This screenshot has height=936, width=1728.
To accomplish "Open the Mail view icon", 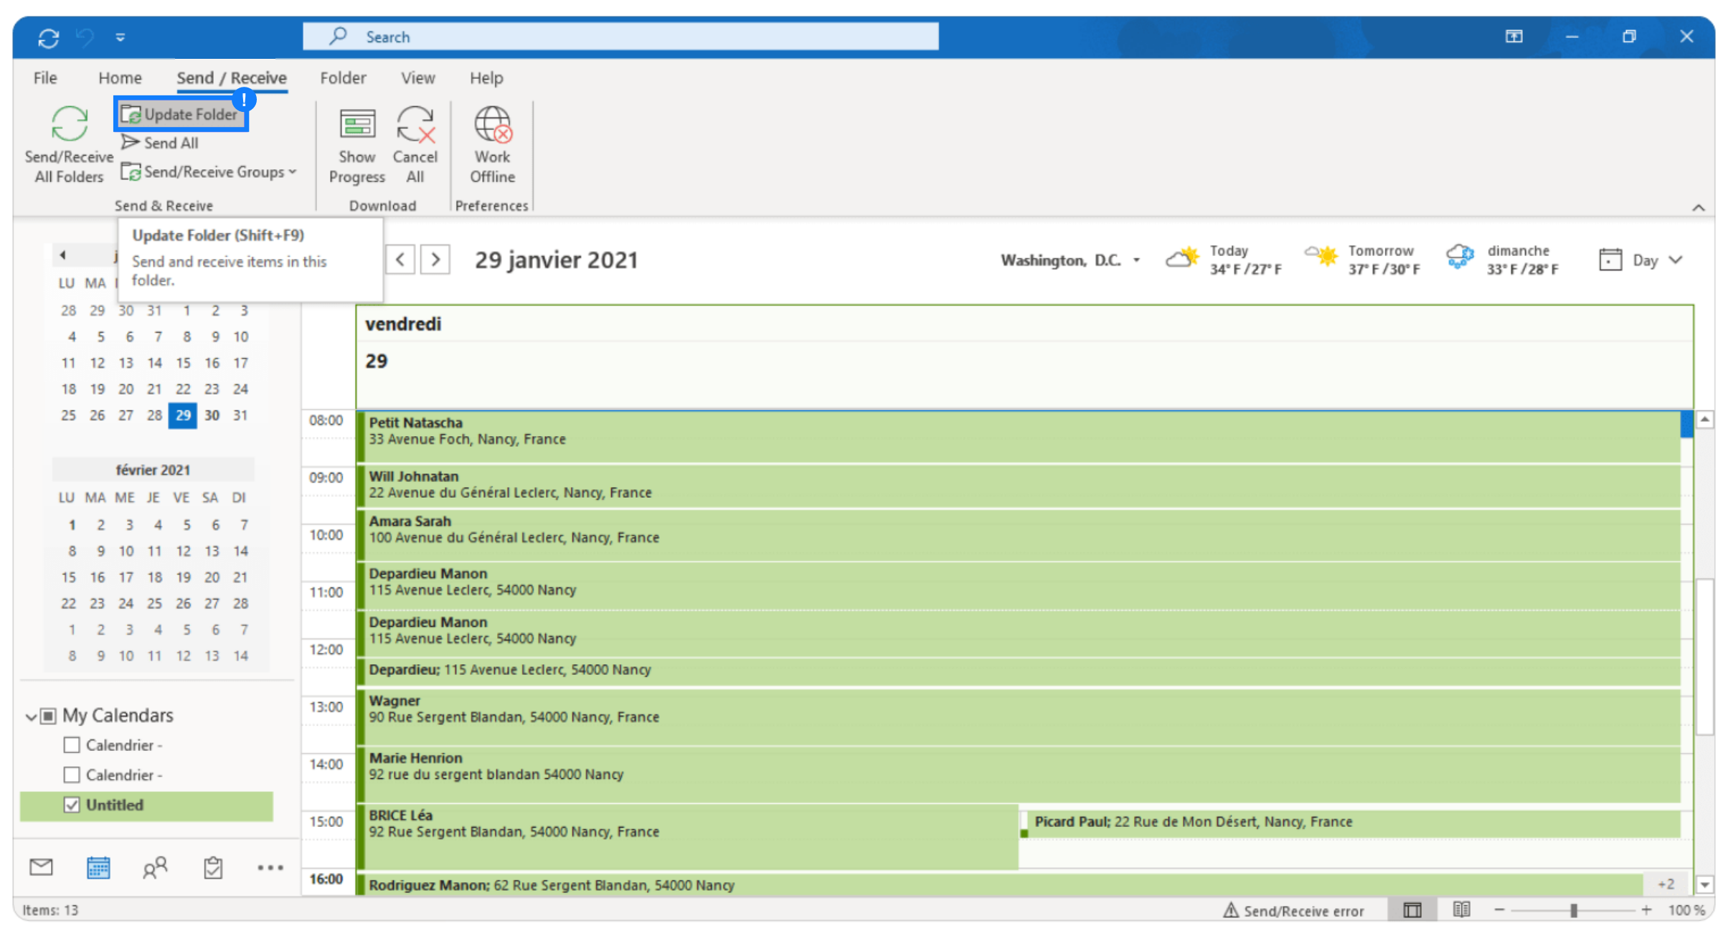I will click(42, 867).
